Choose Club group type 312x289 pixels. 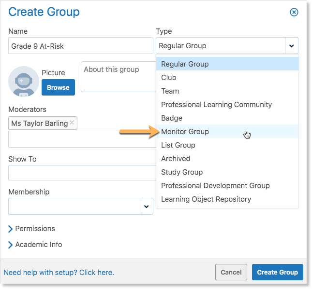[x=227, y=77]
